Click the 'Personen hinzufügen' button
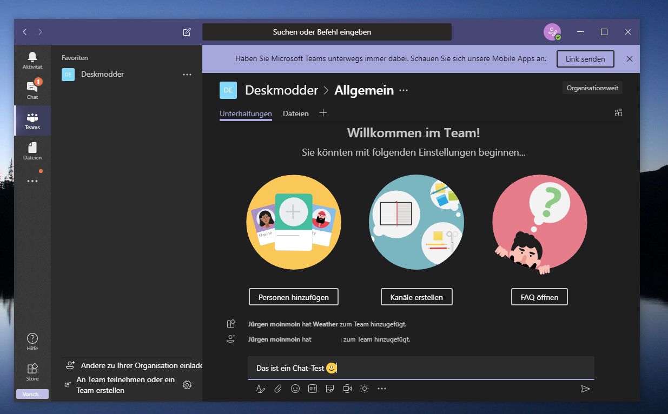The height and width of the screenshot is (414, 668). pyautogui.click(x=293, y=297)
